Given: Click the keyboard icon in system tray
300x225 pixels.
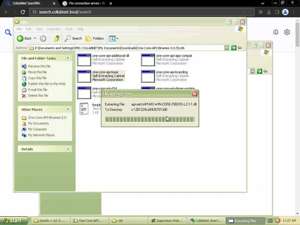Looking at the screenshot, I should pyautogui.click(x=270, y=221).
